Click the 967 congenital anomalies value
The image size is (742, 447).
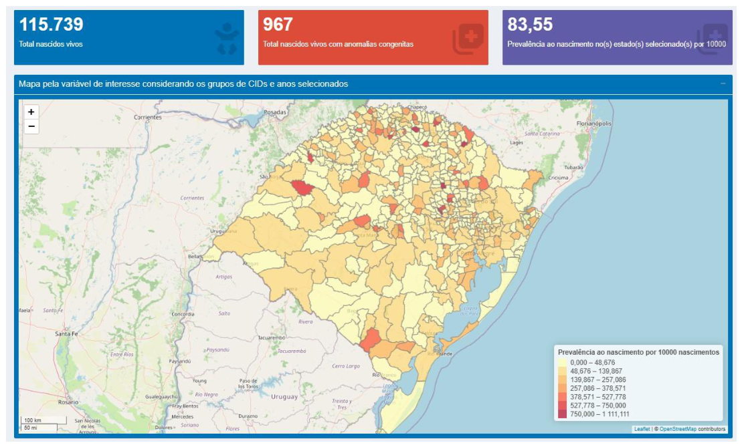pos(278,24)
